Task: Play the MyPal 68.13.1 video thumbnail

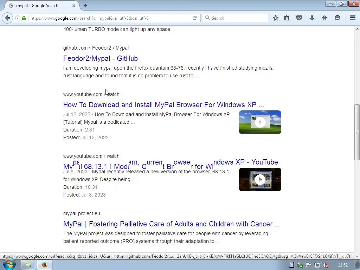Action: [x=260, y=180]
